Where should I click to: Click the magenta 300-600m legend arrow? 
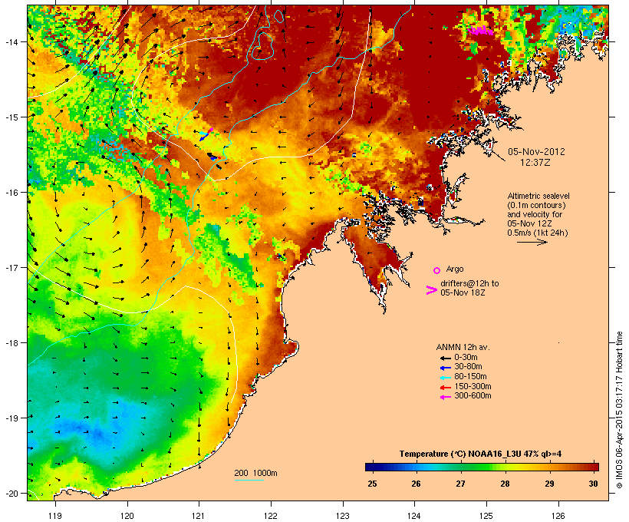tap(445, 397)
